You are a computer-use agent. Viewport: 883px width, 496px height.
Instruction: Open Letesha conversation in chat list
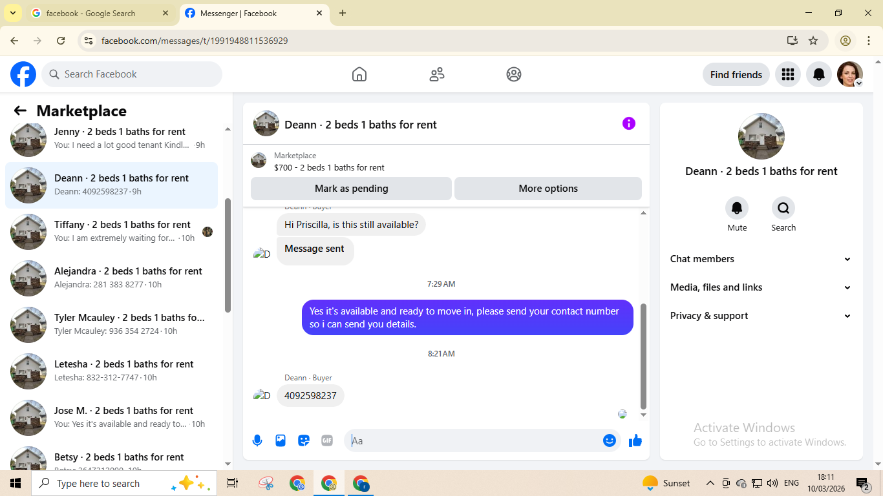tap(111, 371)
